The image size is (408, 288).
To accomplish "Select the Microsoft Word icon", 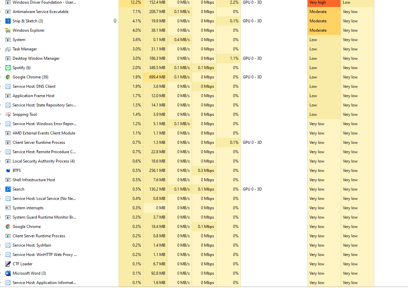I will [8, 273].
